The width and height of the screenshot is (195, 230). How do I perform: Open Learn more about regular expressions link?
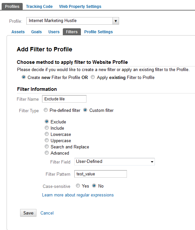click(x=78, y=195)
